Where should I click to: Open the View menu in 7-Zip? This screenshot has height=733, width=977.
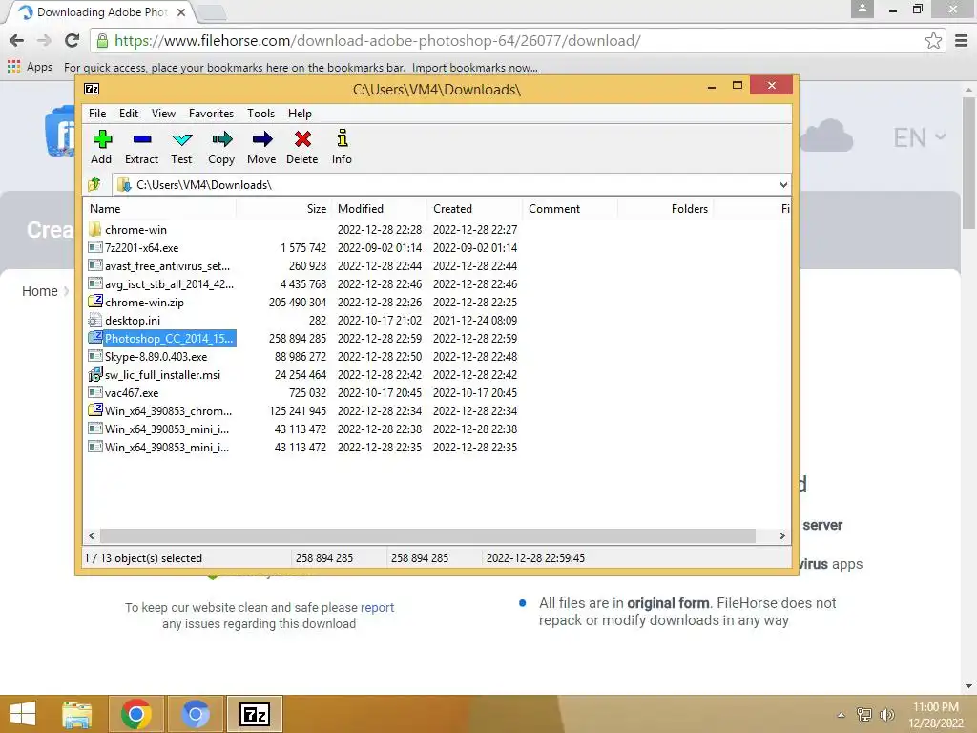(163, 114)
